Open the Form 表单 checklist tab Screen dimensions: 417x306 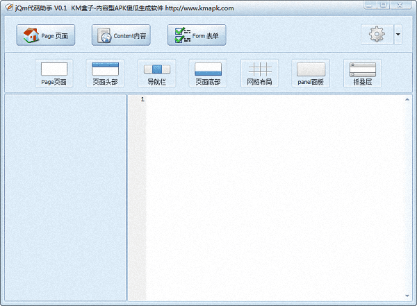[196, 35]
